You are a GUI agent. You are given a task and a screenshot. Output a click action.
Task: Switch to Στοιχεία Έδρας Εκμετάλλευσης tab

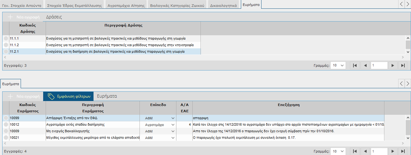(75, 5)
